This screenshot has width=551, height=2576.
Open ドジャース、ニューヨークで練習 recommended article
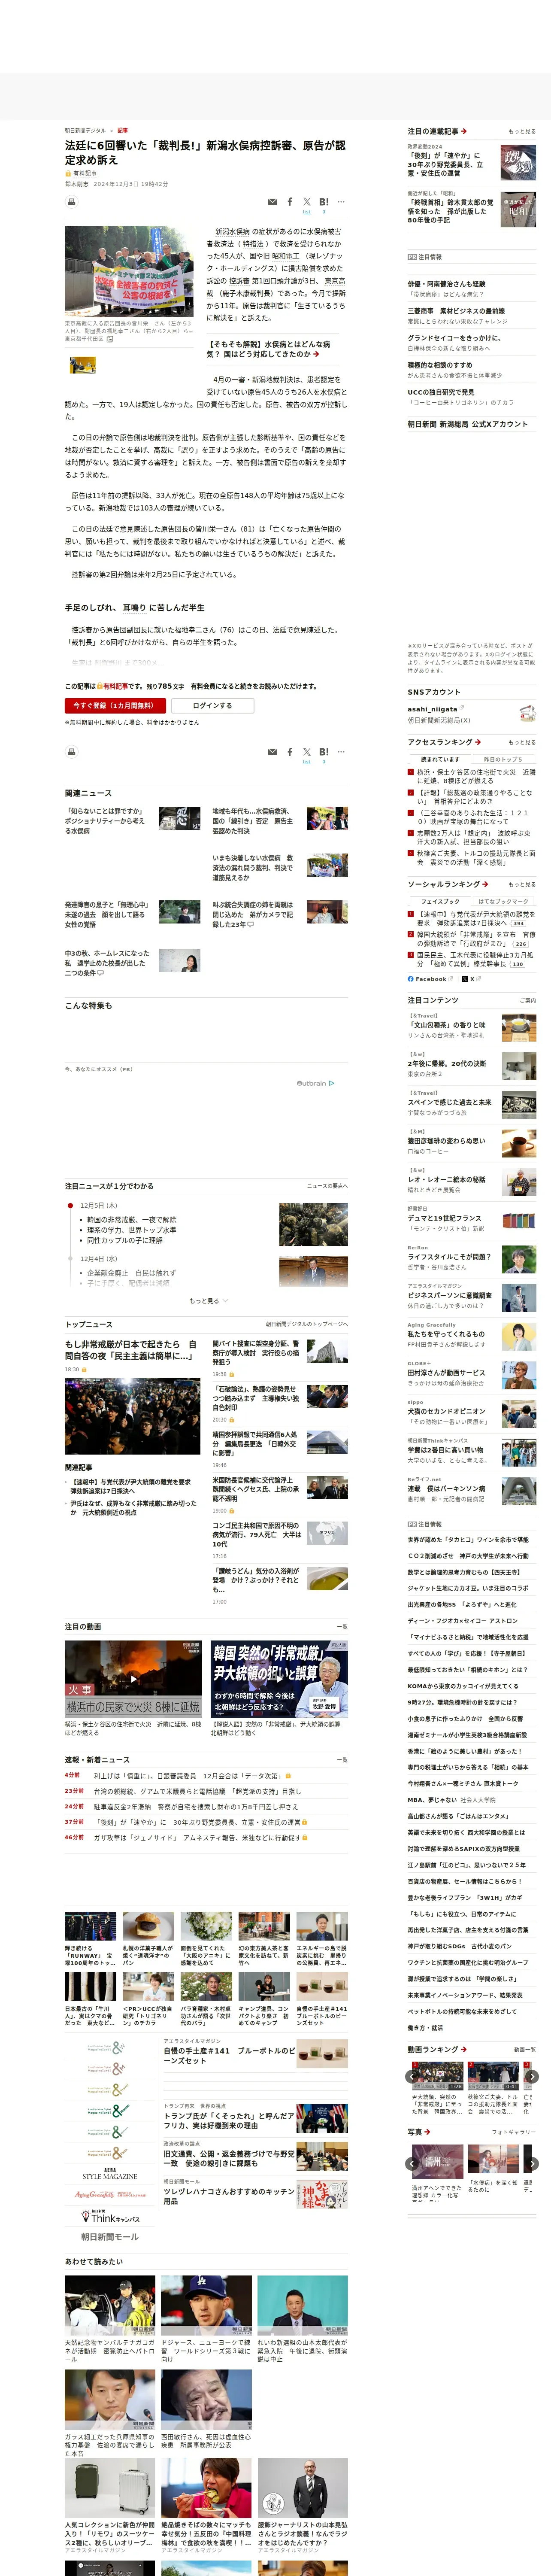coord(206,2350)
